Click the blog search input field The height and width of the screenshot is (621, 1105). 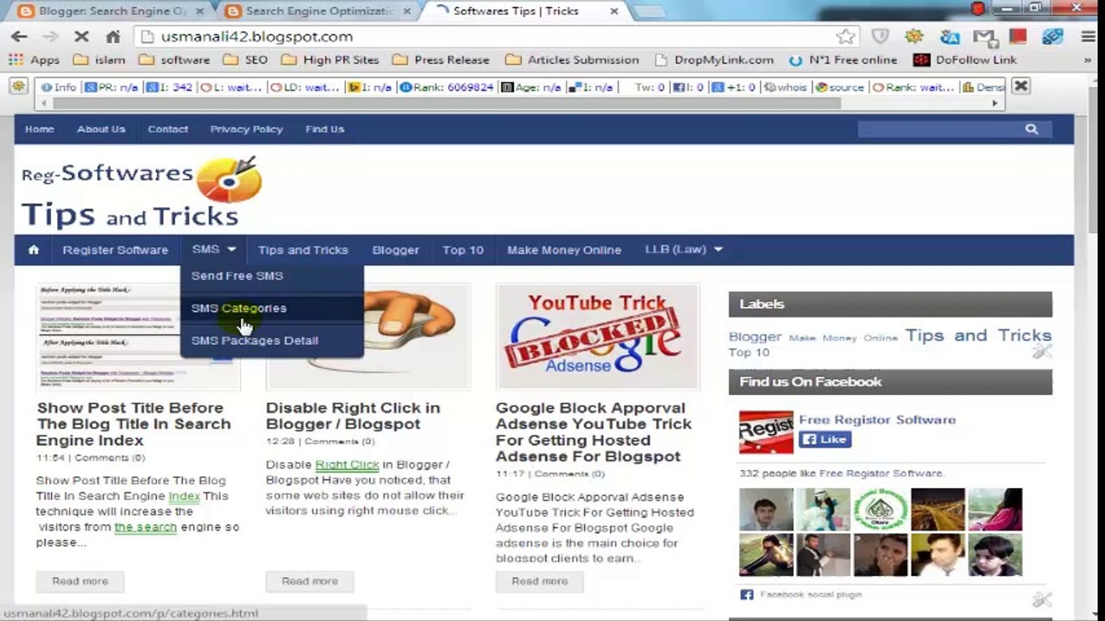[x=939, y=129]
